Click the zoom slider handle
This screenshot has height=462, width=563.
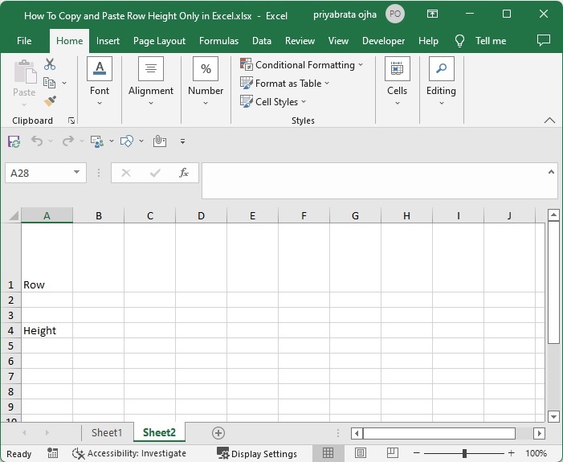(464, 453)
